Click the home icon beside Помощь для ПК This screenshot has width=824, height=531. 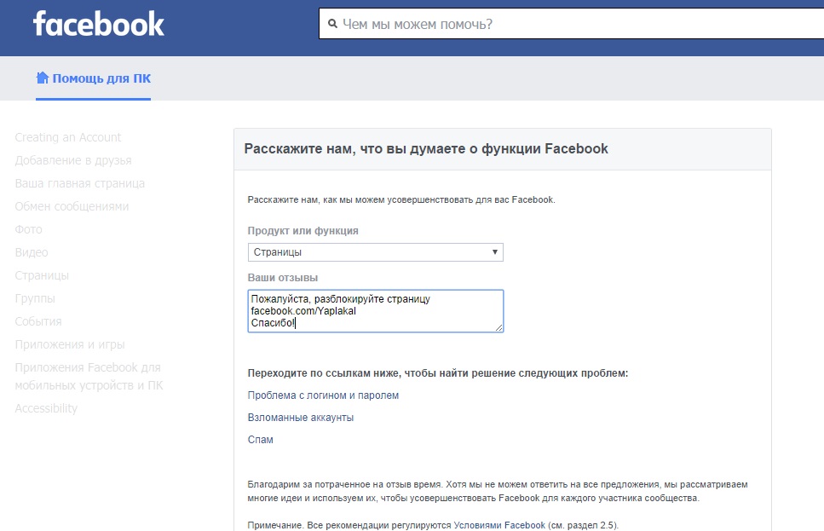(43, 78)
